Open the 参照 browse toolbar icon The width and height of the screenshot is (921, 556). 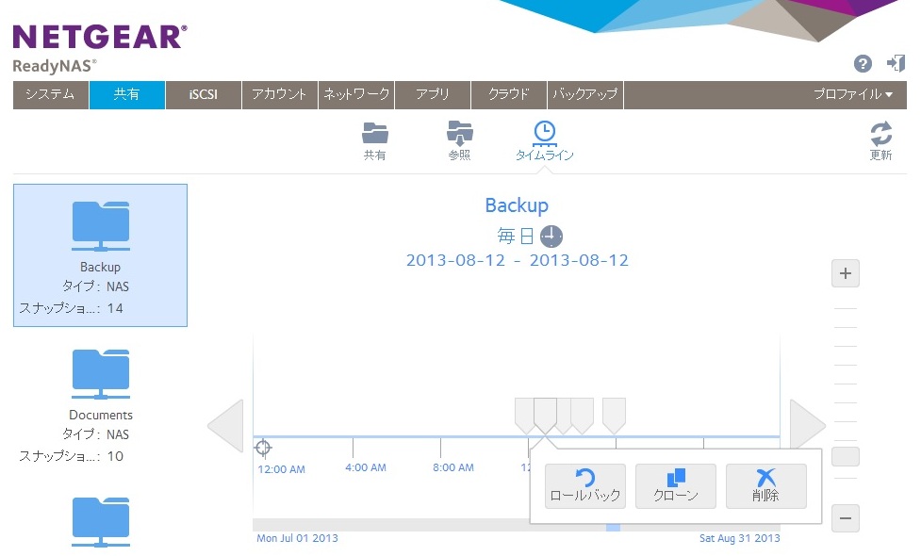coord(460,133)
